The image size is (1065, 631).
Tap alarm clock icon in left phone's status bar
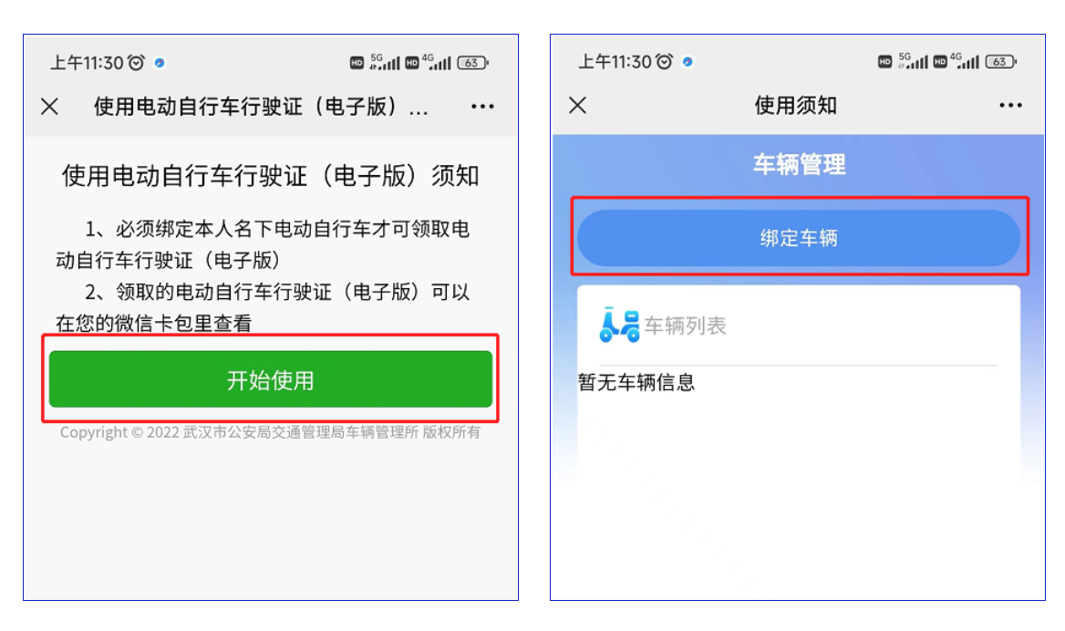click(x=137, y=63)
